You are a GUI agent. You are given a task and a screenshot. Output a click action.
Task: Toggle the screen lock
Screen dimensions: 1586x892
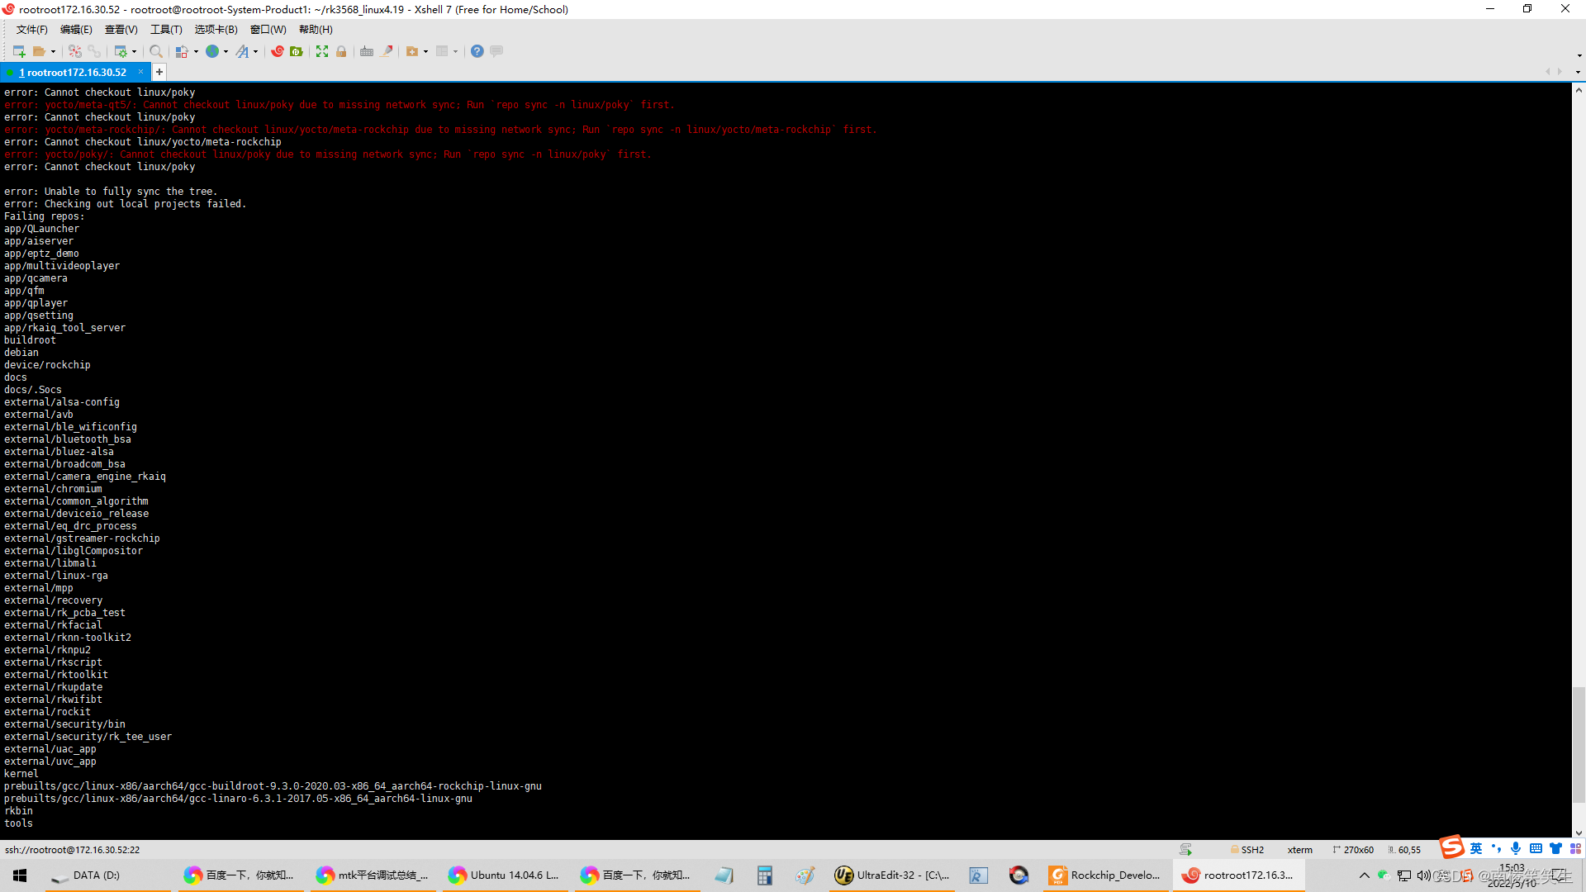(x=341, y=50)
